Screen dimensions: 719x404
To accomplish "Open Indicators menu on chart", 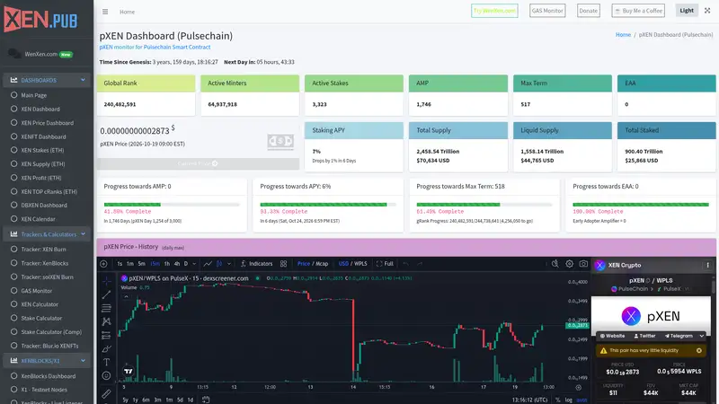I will point(257,264).
